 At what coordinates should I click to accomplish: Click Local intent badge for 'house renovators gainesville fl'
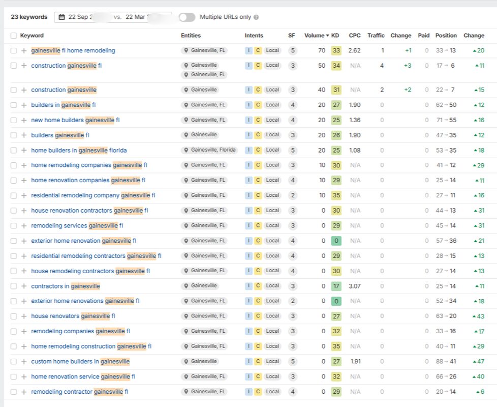point(272,316)
